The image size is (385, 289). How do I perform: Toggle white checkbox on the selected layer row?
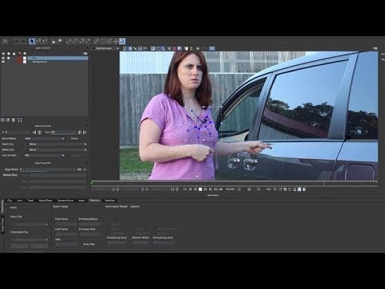coord(25,58)
